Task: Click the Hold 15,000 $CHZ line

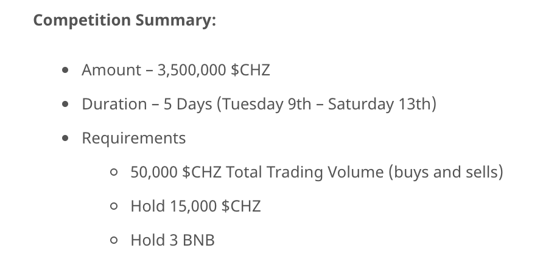Action: coord(195,206)
